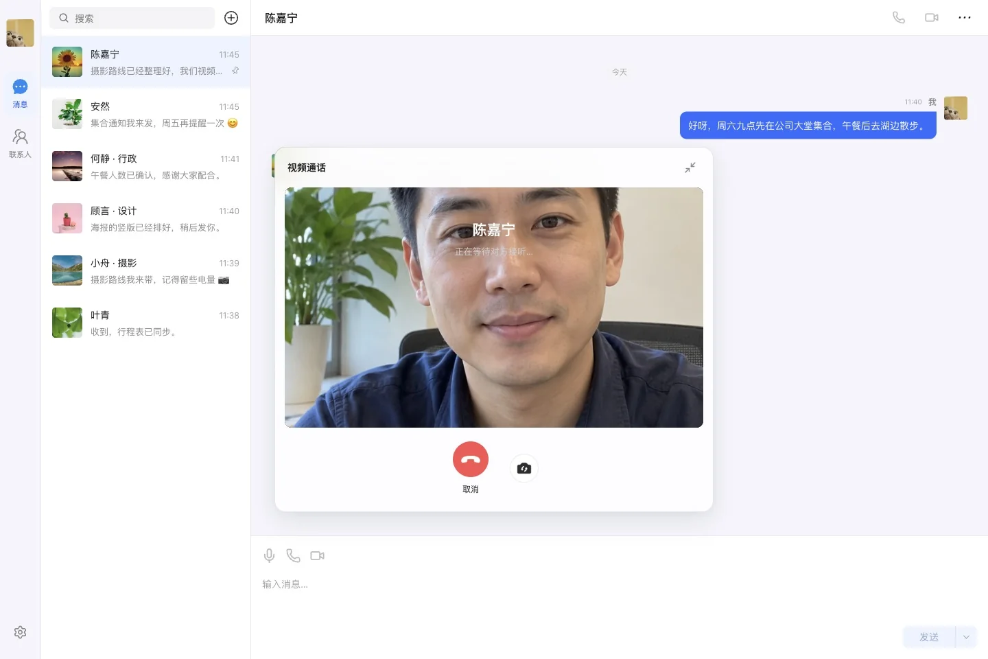
Task: Click the plant avatar of 安然
Action: [67, 114]
